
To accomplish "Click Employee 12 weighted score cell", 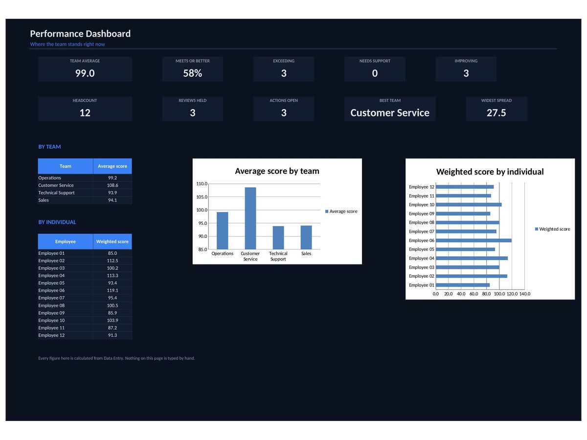I will tap(113, 335).
